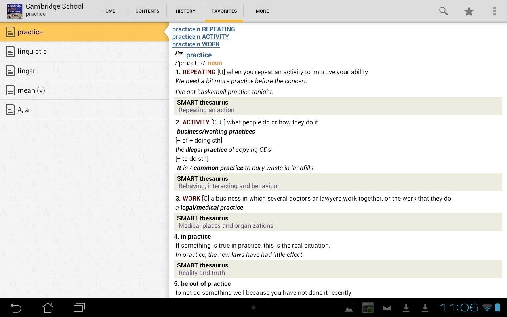Tap the calendar-style notification icon in status bar

pos(368,308)
